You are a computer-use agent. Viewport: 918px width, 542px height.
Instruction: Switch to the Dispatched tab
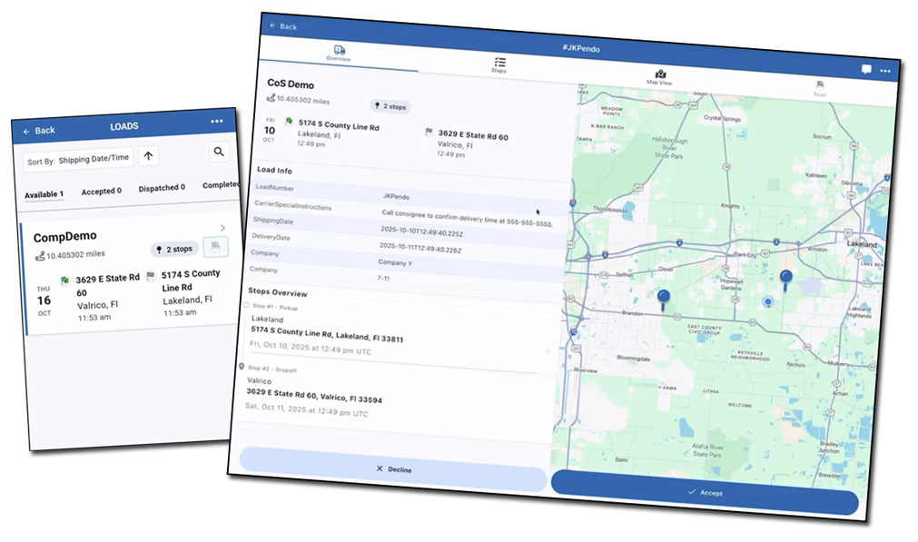pyautogui.click(x=162, y=188)
